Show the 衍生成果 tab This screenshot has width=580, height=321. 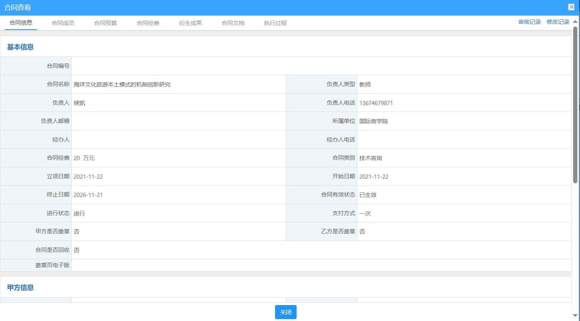point(190,23)
